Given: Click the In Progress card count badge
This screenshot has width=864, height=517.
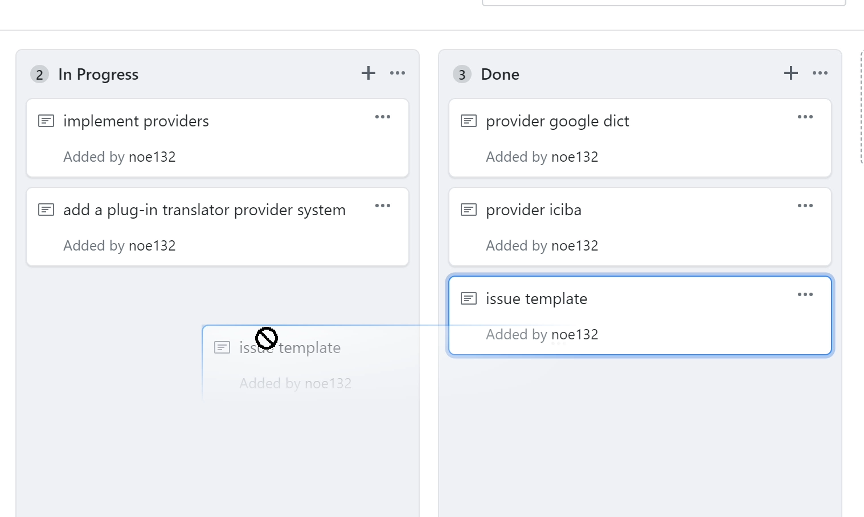Looking at the screenshot, I should coord(39,75).
